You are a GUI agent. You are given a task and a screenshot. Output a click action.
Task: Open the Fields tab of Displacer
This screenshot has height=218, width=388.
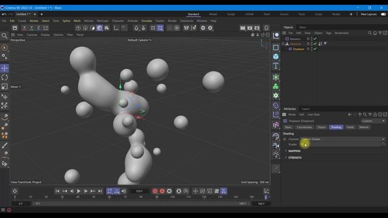(x=350, y=127)
